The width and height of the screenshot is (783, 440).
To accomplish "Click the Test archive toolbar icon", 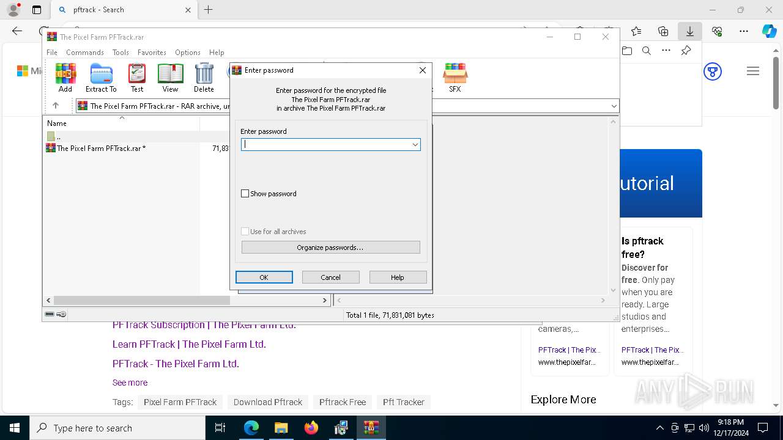I will 137,78.
